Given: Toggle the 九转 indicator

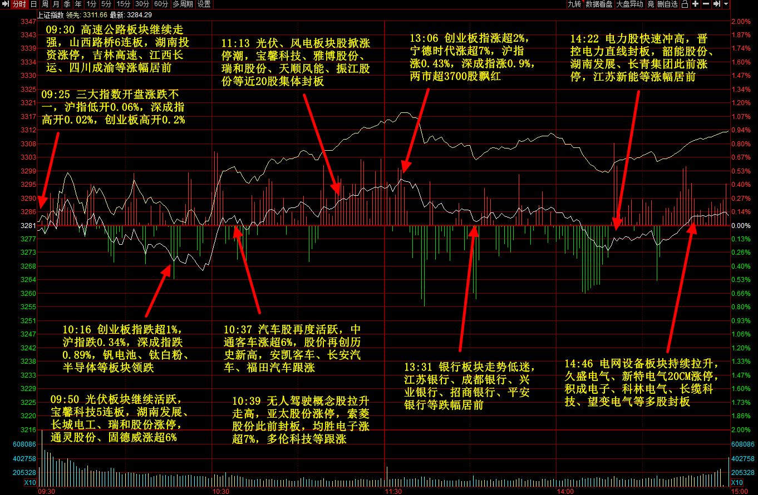Looking at the screenshot, I should (x=574, y=4).
